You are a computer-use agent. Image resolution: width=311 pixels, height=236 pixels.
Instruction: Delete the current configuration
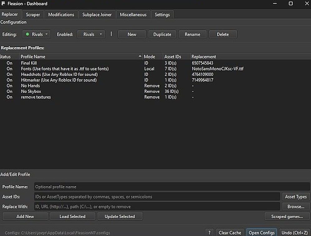(223, 34)
